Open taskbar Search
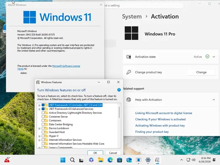The width and height of the screenshot is (220, 165). (72, 160)
